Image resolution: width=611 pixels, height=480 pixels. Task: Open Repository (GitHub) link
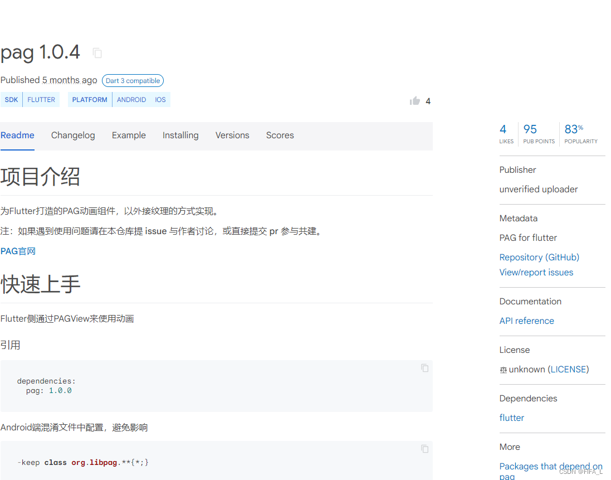point(539,258)
